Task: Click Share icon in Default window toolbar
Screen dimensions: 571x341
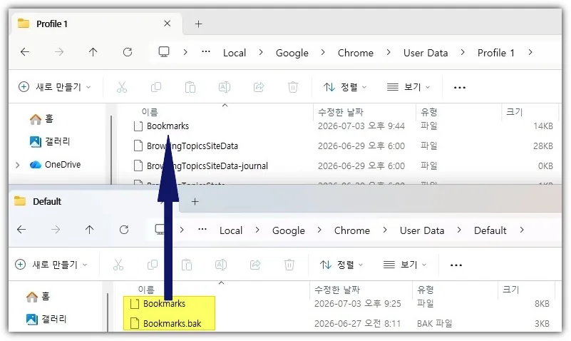Action: 255,265
